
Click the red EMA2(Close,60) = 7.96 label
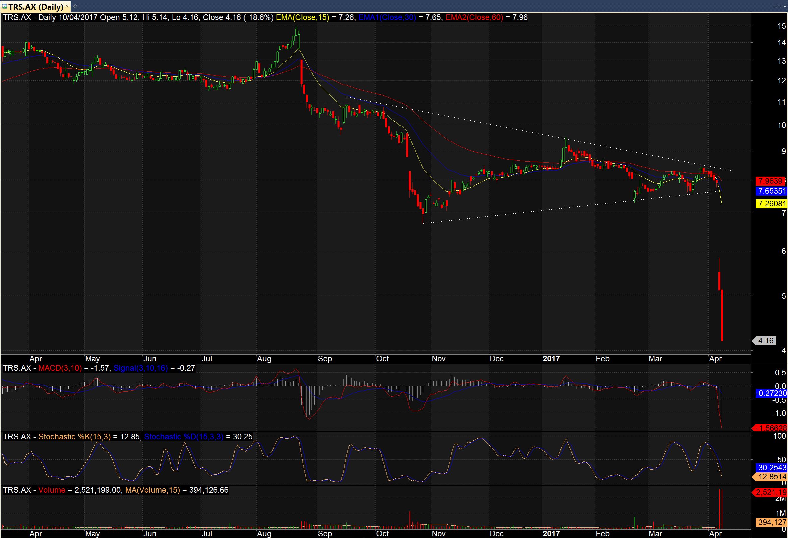[x=486, y=17]
